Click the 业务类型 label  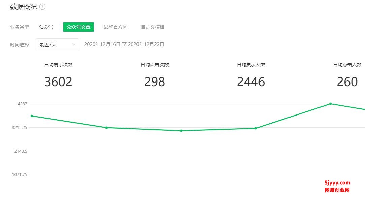point(20,27)
